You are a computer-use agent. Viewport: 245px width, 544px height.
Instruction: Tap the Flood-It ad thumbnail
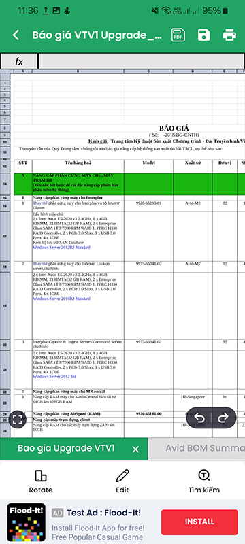coord(27,523)
